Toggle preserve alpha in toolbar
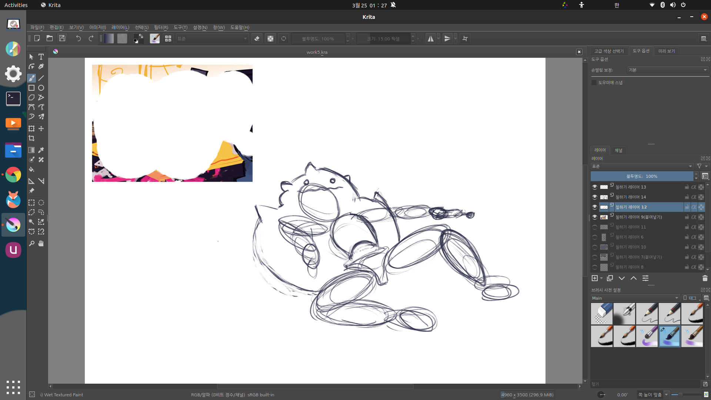711x400 pixels. [270, 39]
